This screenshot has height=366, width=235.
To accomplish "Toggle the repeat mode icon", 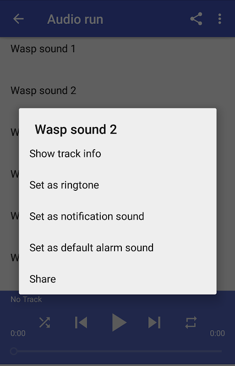I will coord(191,323).
